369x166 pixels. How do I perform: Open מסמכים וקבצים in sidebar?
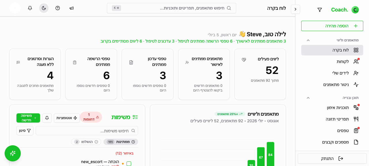pyautogui.click(x=332, y=142)
